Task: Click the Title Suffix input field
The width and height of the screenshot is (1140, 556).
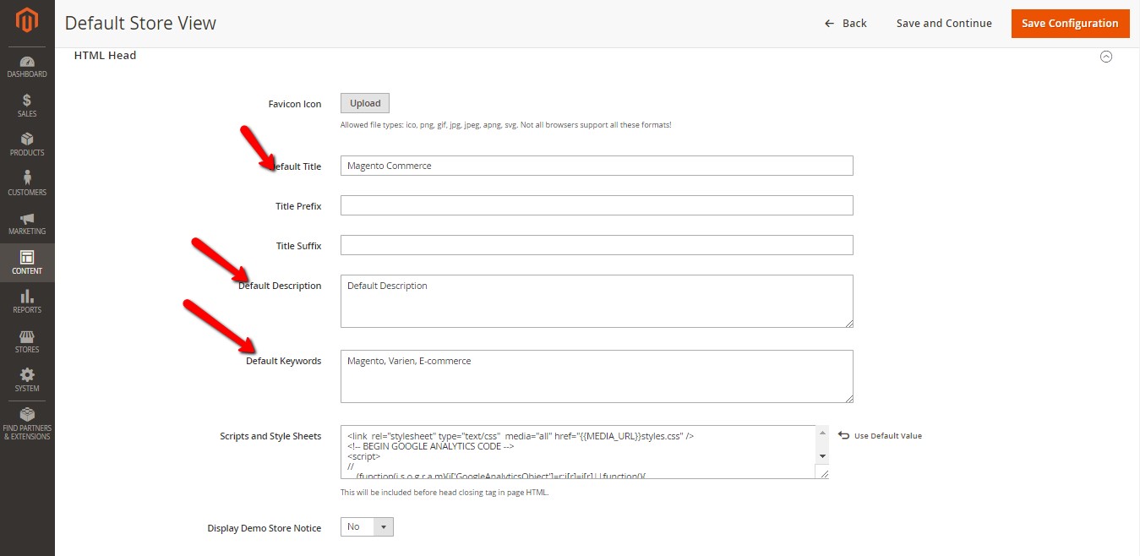Action: click(597, 245)
